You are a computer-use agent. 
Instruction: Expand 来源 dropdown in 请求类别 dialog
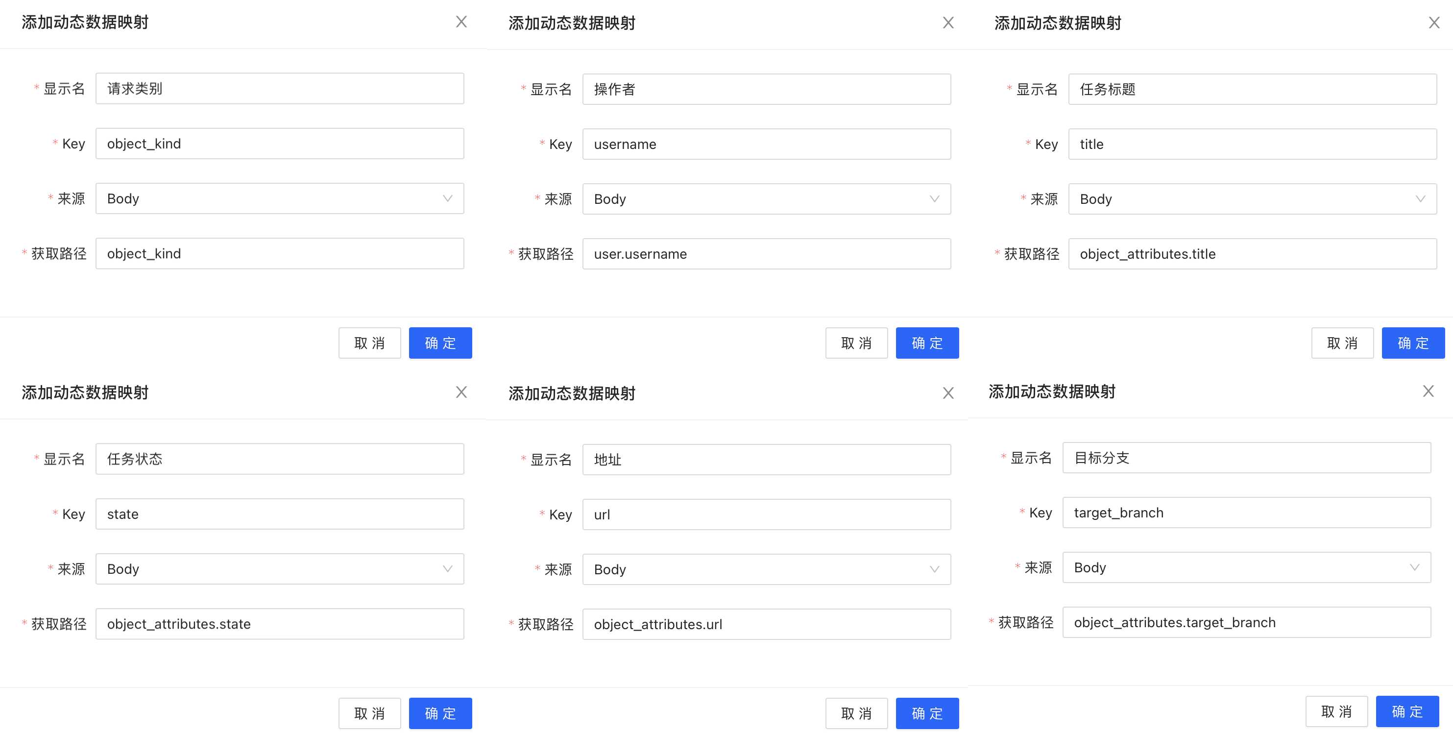click(280, 198)
